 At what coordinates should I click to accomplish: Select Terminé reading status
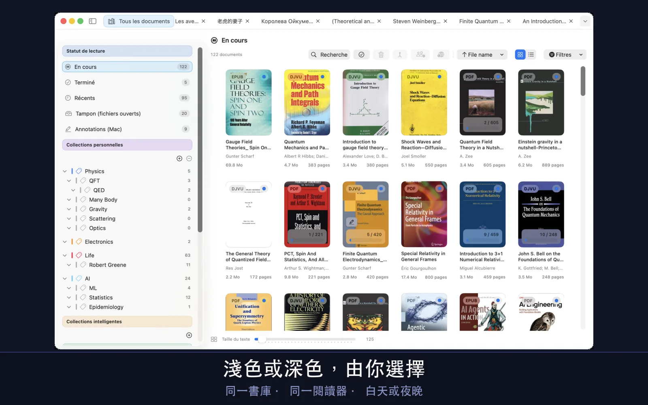tap(127, 82)
